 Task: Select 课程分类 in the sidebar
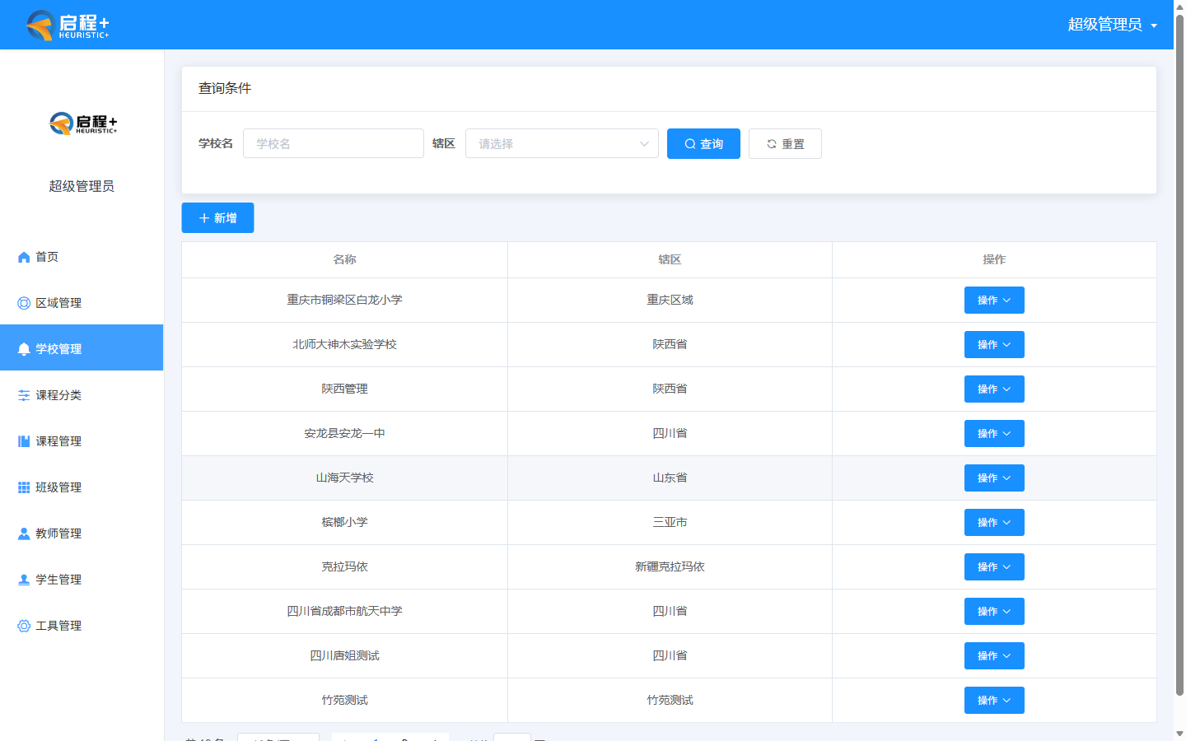82,395
